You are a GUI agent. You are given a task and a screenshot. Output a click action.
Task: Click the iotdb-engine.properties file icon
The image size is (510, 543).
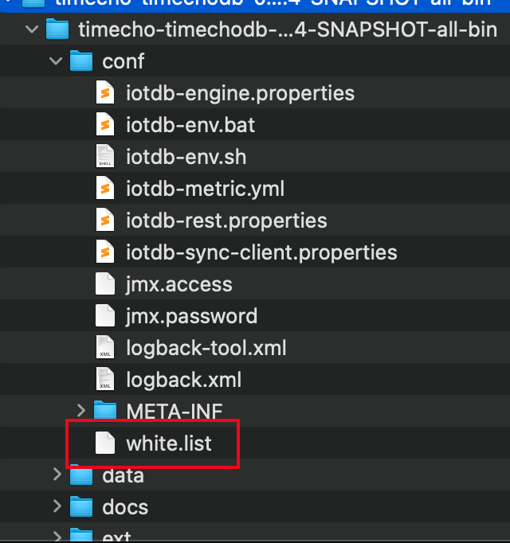pyautogui.click(x=105, y=93)
